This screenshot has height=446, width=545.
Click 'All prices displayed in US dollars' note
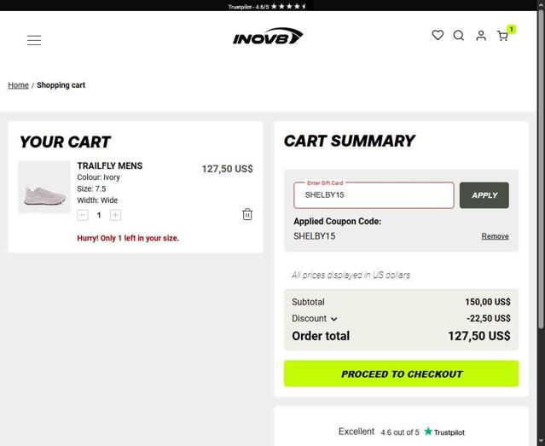tap(351, 275)
